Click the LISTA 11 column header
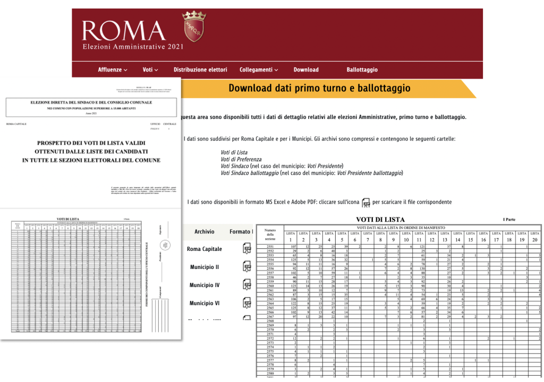This screenshot has width=544, height=382. pyautogui.click(x=419, y=237)
